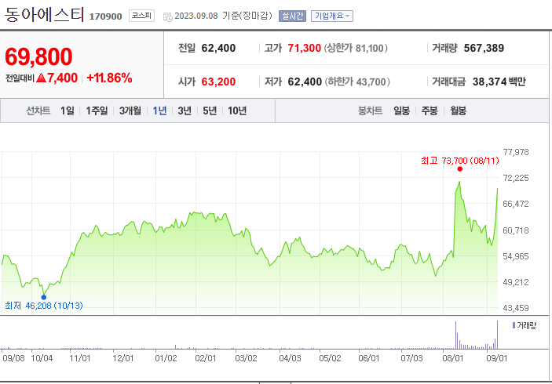Click the current price 69,800
This screenshot has width=552, height=384.
[38, 56]
